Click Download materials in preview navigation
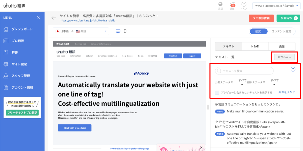Image resolution: width=303 pixels, height=151 pixels. point(108,56)
